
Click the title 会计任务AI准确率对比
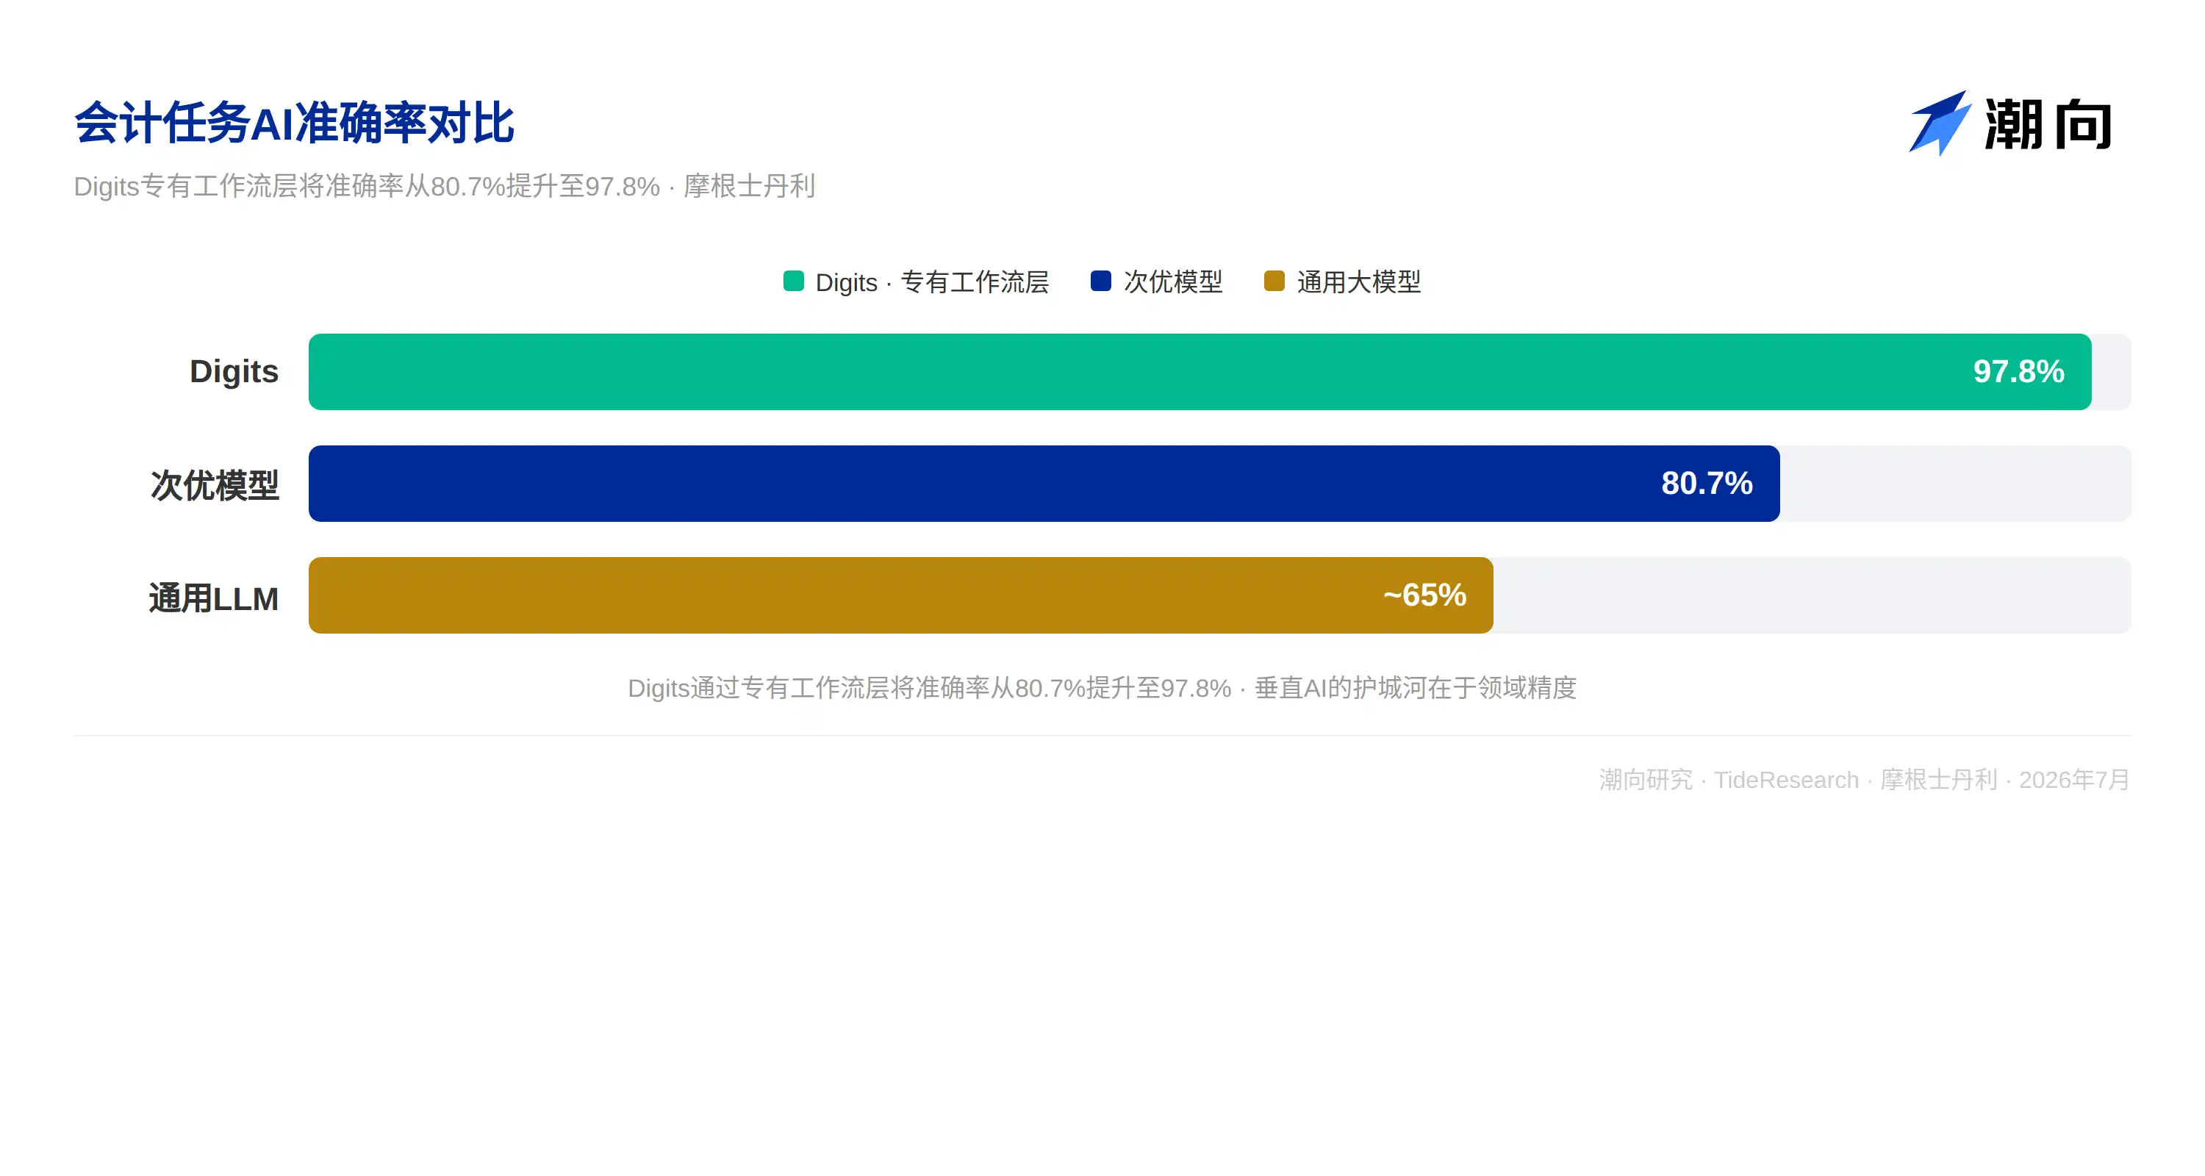(293, 123)
